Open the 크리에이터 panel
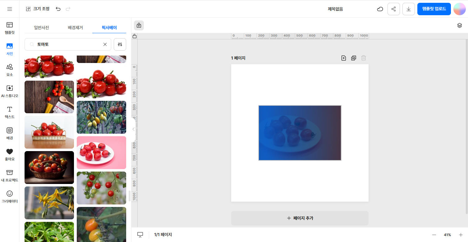Image resolution: width=468 pixels, height=242 pixels. [x=10, y=197]
